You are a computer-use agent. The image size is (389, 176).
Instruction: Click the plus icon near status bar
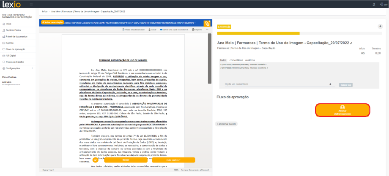pyautogui.click(x=380, y=26)
